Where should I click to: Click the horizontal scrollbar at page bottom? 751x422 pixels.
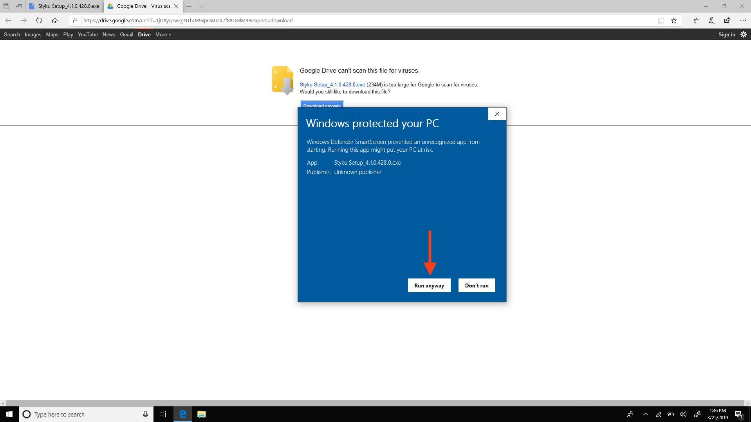[x=375, y=403]
